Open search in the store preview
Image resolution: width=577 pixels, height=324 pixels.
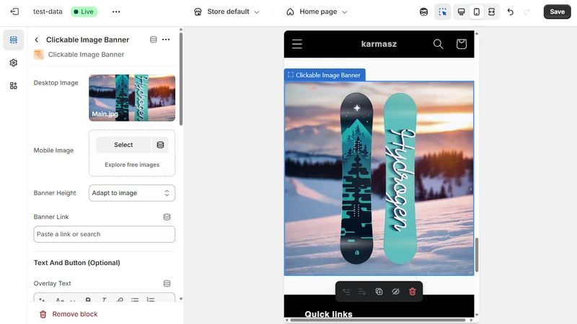[438, 44]
